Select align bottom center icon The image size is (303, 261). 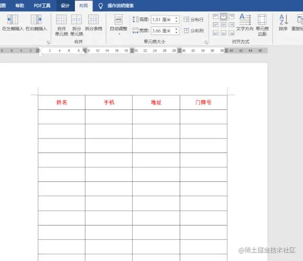(224, 33)
